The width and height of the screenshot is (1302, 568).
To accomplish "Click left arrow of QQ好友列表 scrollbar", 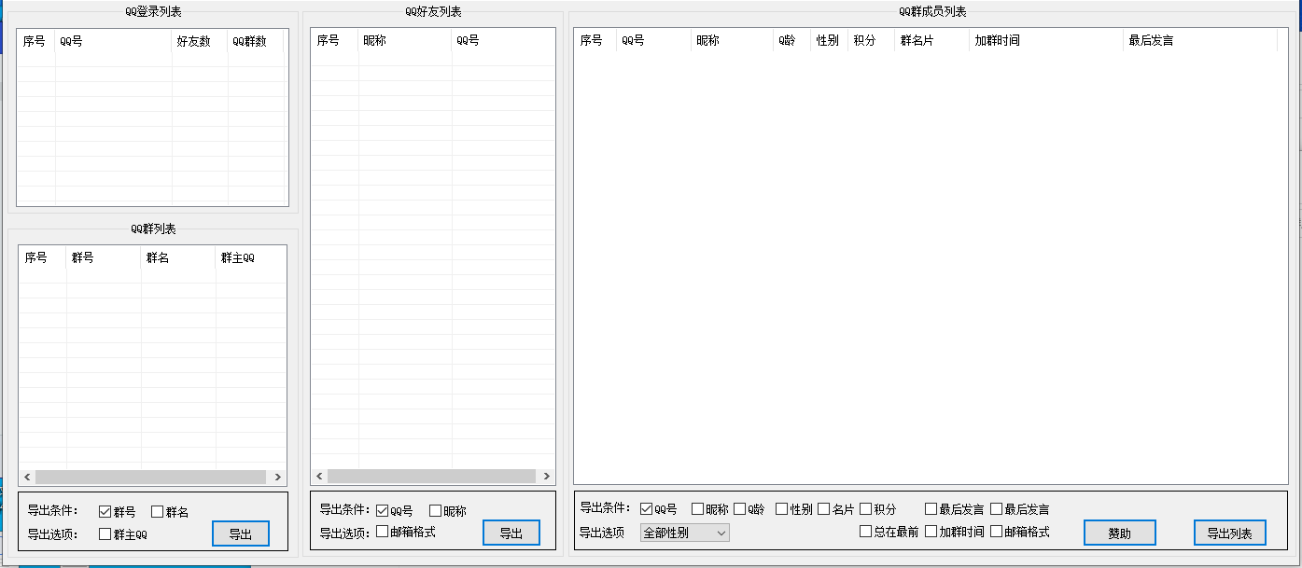I will point(319,476).
